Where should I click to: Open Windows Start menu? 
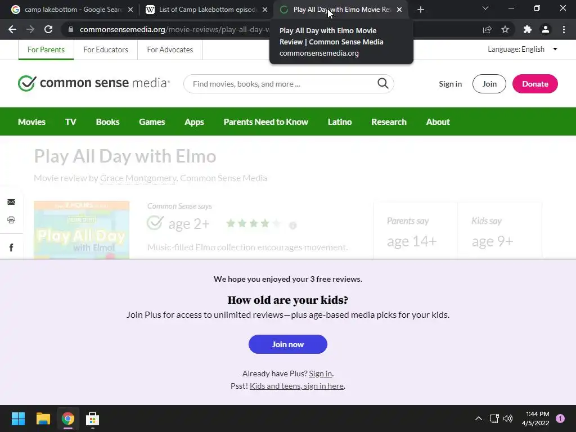coord(18,418)
